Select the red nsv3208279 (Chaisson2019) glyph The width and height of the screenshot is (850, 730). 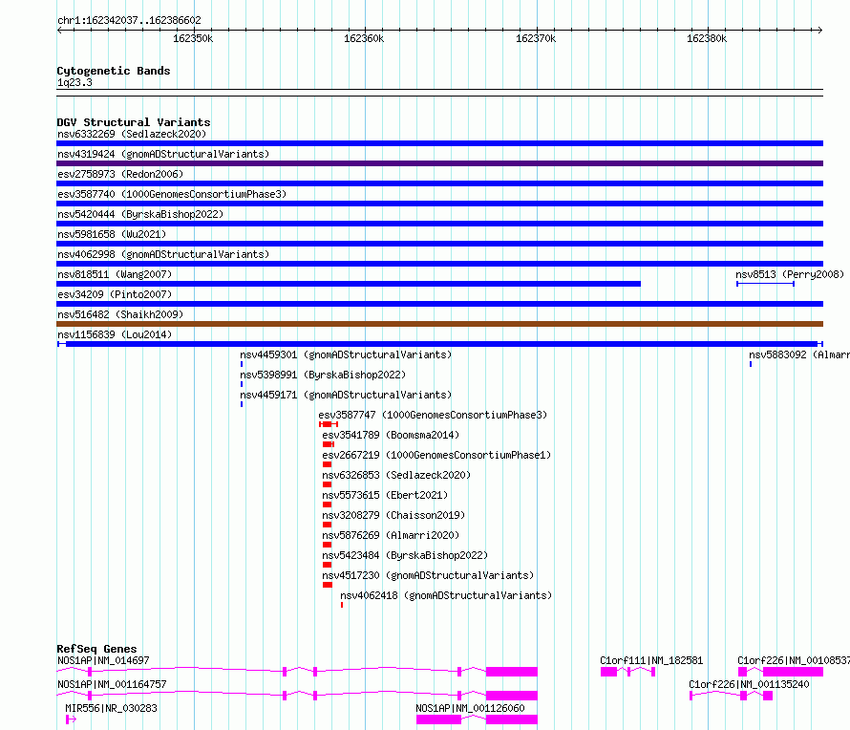point(327,525)
